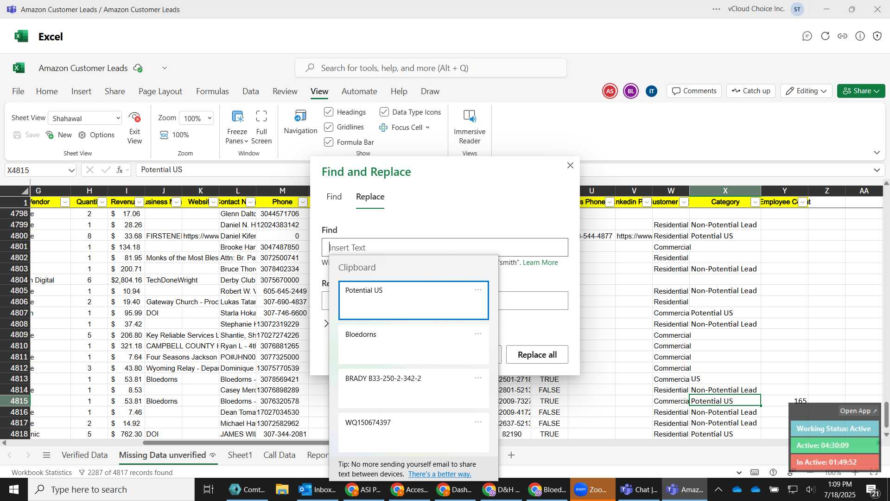Collapse the ribbon with the chevron
The height and width of the screenshot is (501, 890).
tap(877, 153)
